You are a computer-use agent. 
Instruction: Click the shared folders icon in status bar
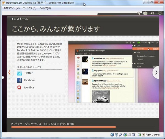tap(129, 135)
